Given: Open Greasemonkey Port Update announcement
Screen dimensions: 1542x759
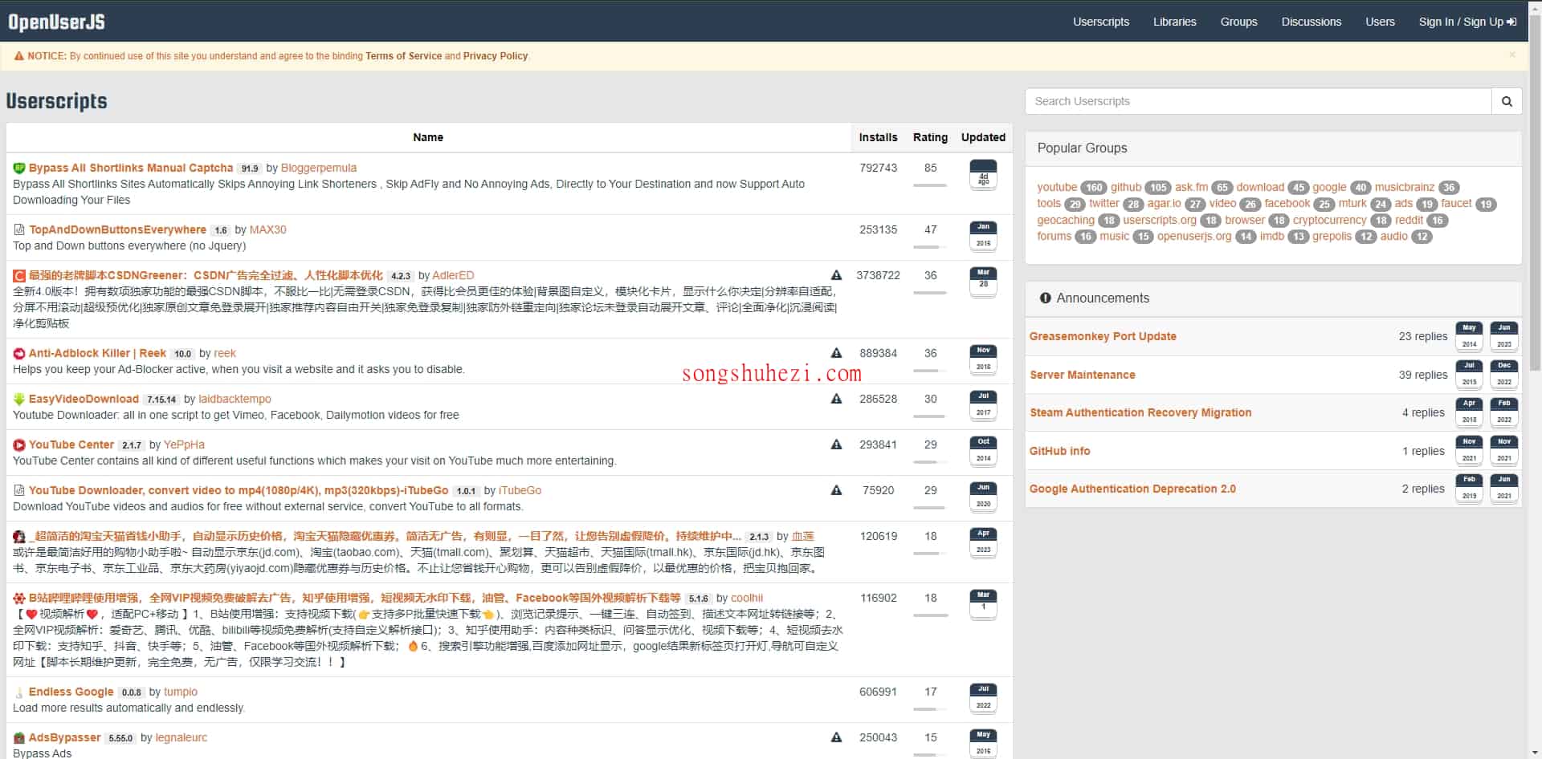Looking at the screenshot, I should point(1103,336).
